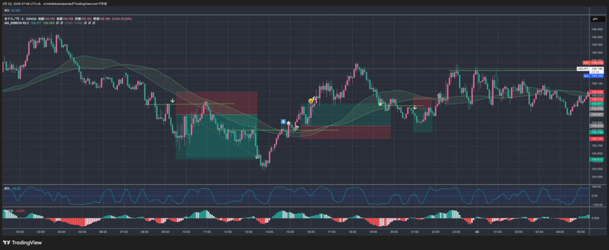This screenshot has width=609, height=250.
Task: Click the RCI oscillator pane label
Action: point(7,188)
